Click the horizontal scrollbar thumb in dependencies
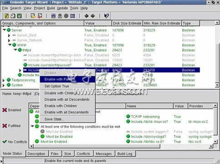 coord(97,146)
